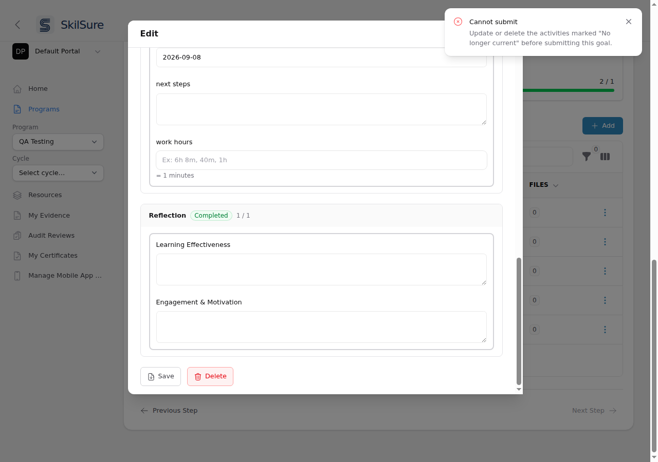Open Home in the sidebar
Viewport: 658px width, 462px height.
tap(38, 89)
